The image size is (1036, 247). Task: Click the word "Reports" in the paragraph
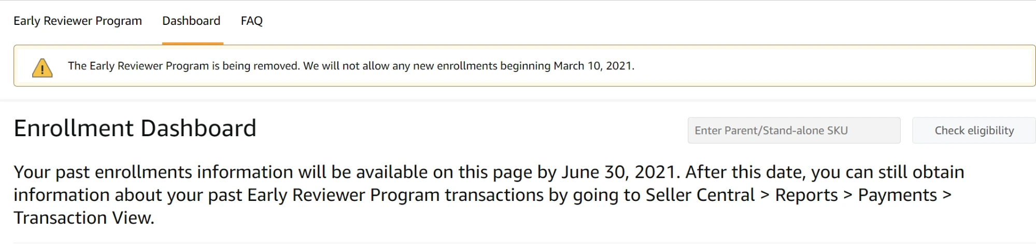(x=806, y=195)
